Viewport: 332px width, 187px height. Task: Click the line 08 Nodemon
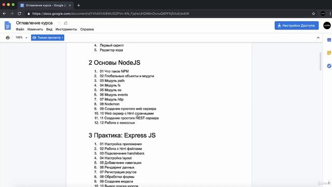(109, 104)
